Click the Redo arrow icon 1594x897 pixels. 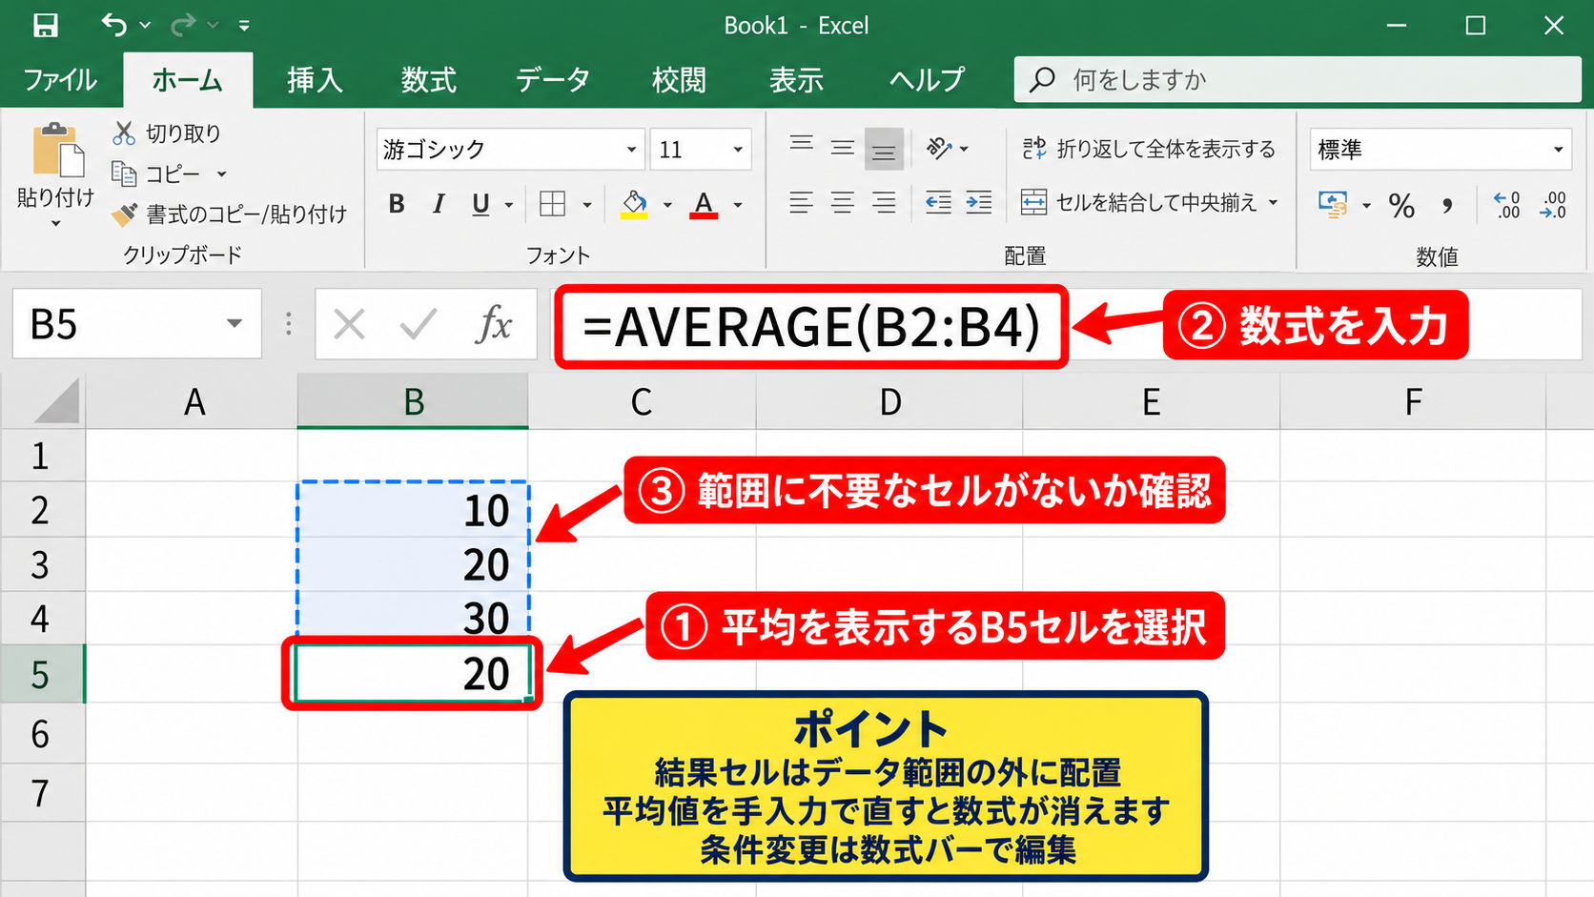(183, 25)
